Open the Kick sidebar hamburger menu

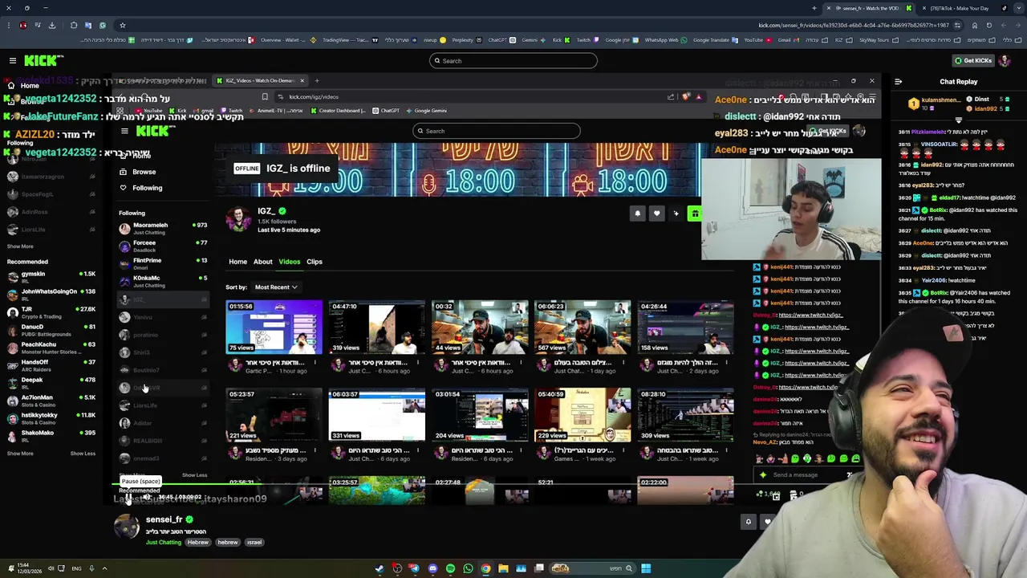[x=12, y=60]
